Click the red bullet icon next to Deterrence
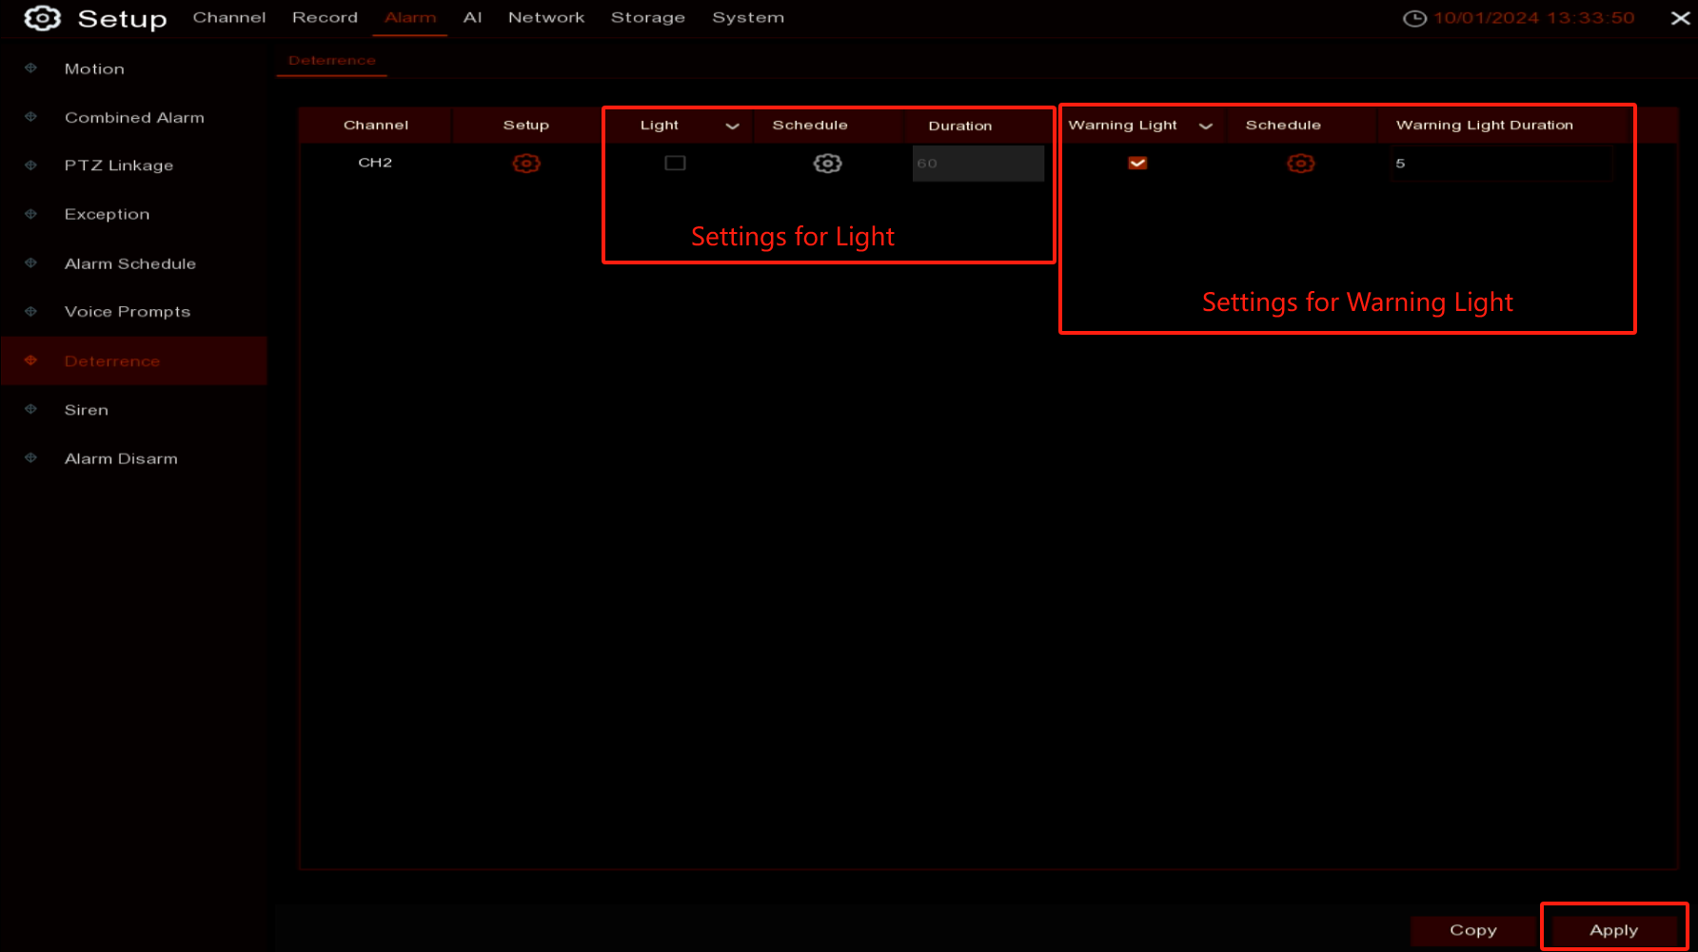 click(x=30, y=360)
